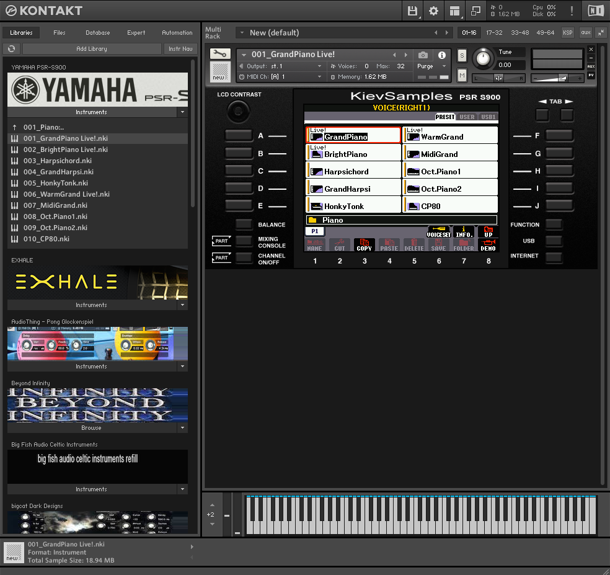The width and height of the screenshot is (610, 575).
Task: Click the Add Library button
Action: point(92,48)
